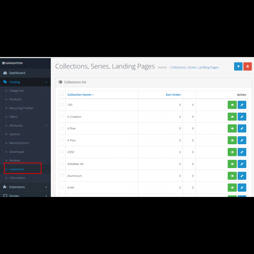Click the red trash delete button

247,66
